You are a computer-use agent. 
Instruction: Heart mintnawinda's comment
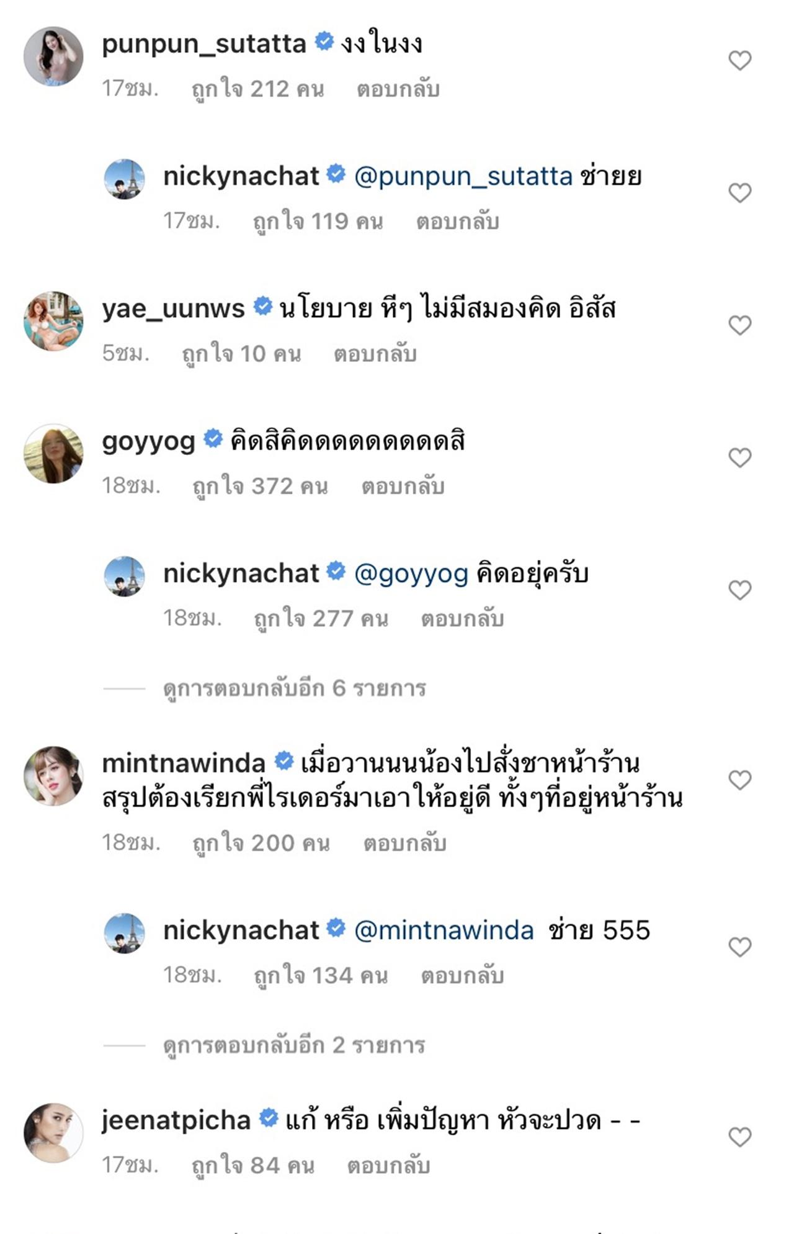pyautogui.click(x=739, y=780)
